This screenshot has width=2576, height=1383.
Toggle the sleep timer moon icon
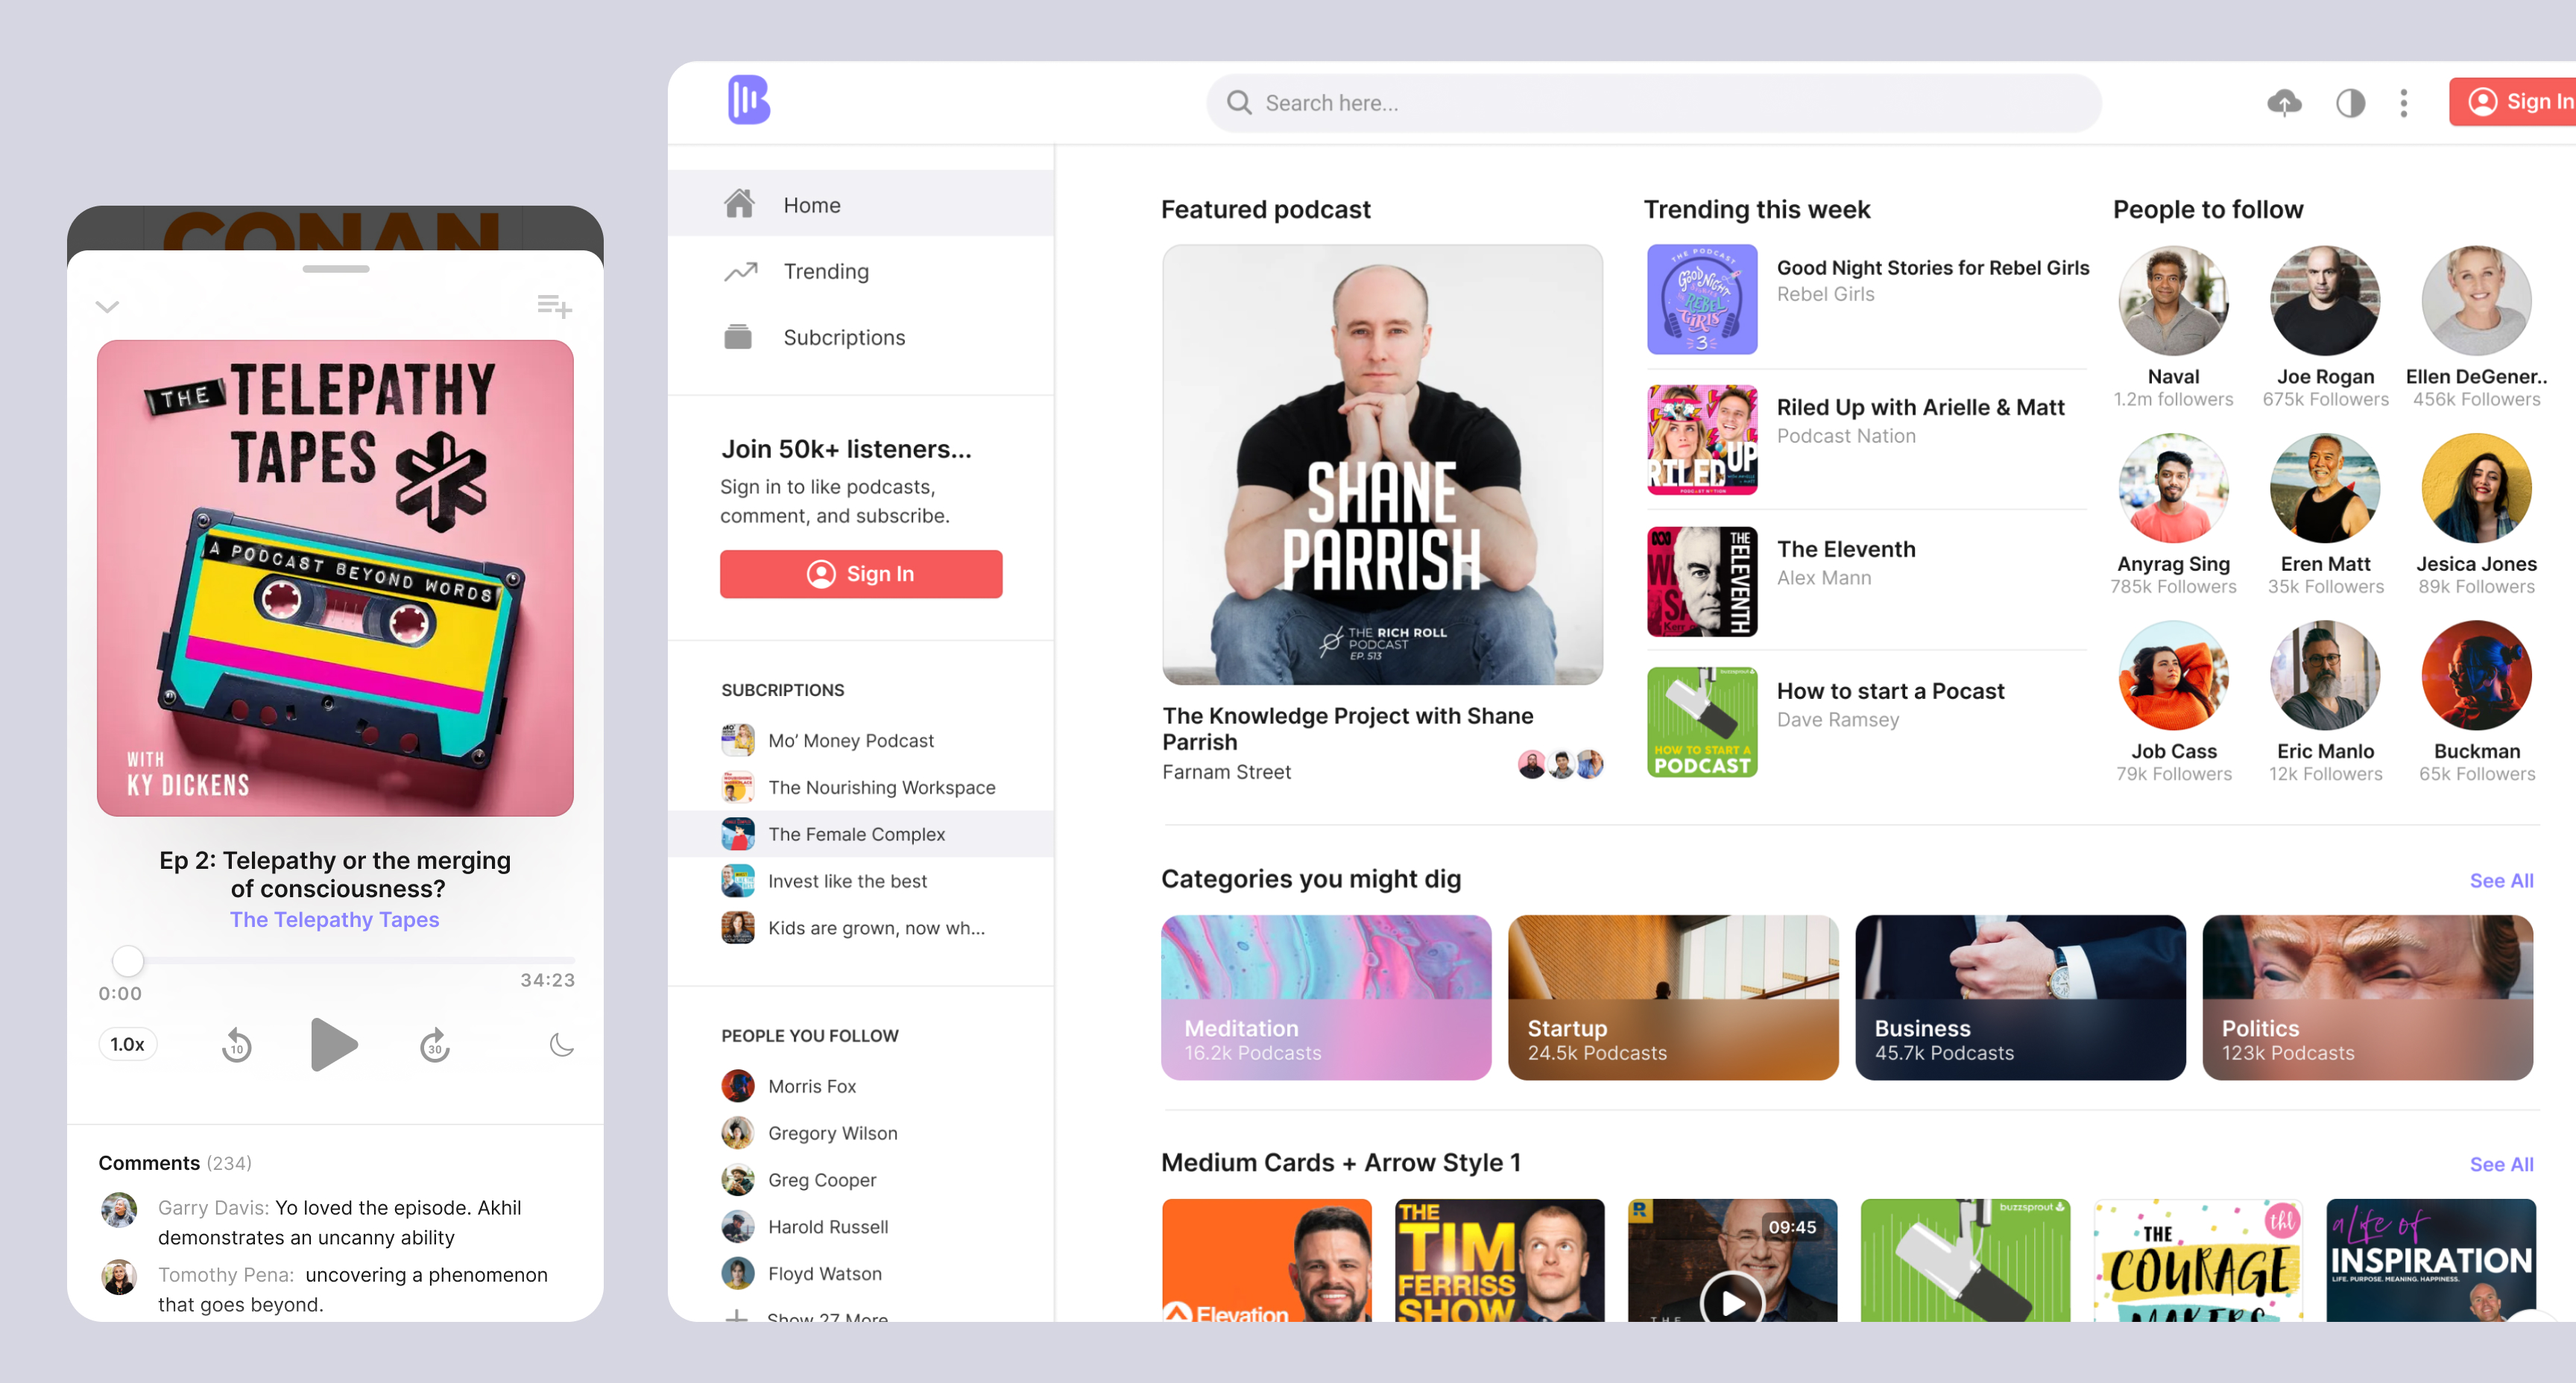(x=562, y=1045)
